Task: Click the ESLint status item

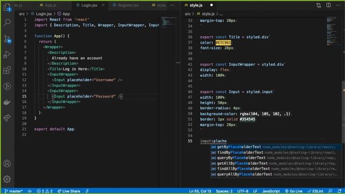Action: (315, 191)
